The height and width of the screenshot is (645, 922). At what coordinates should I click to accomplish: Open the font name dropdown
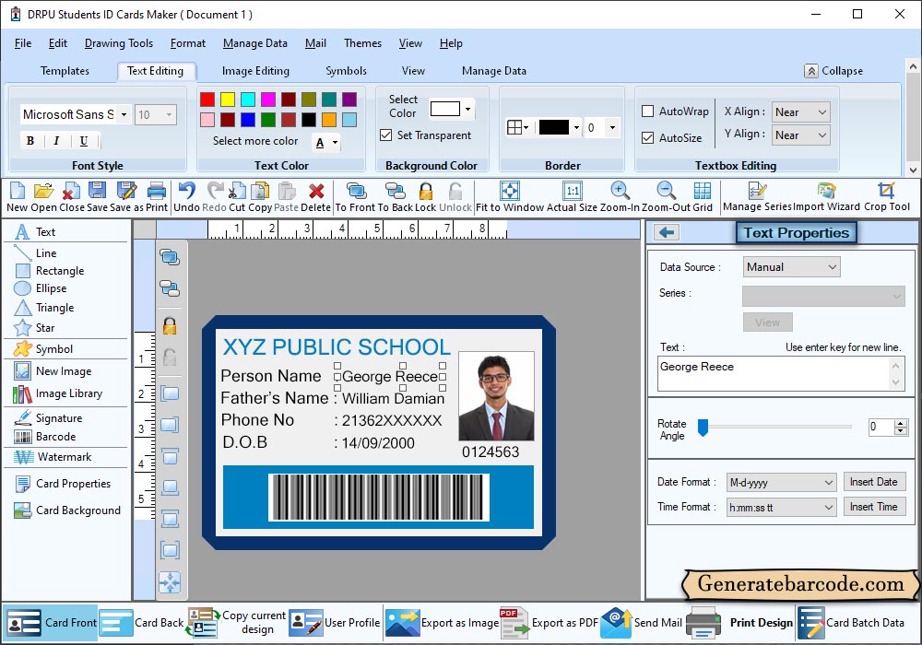click(124, 114)
